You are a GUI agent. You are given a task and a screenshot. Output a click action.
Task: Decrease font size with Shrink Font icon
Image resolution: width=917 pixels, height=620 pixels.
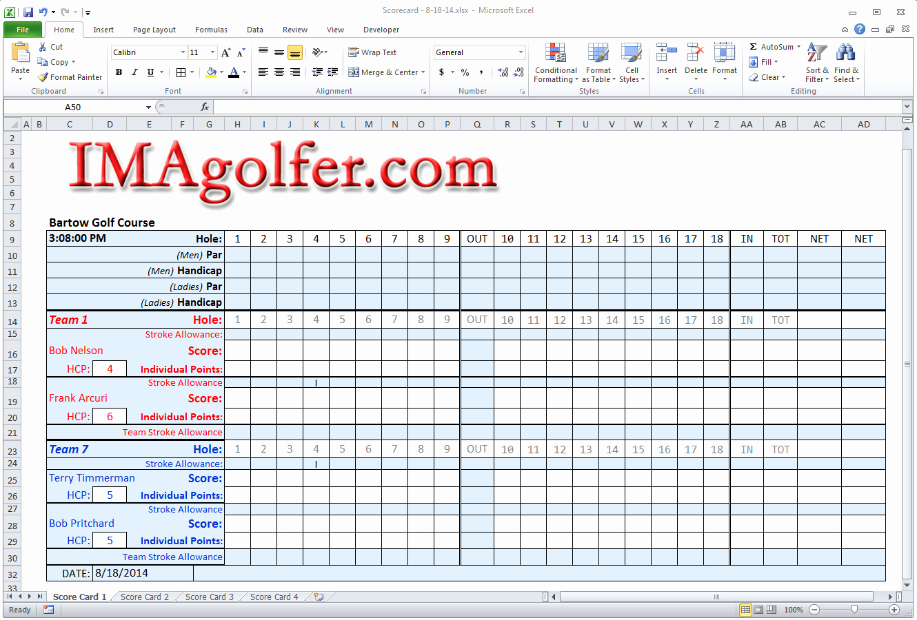click(241, 52)
